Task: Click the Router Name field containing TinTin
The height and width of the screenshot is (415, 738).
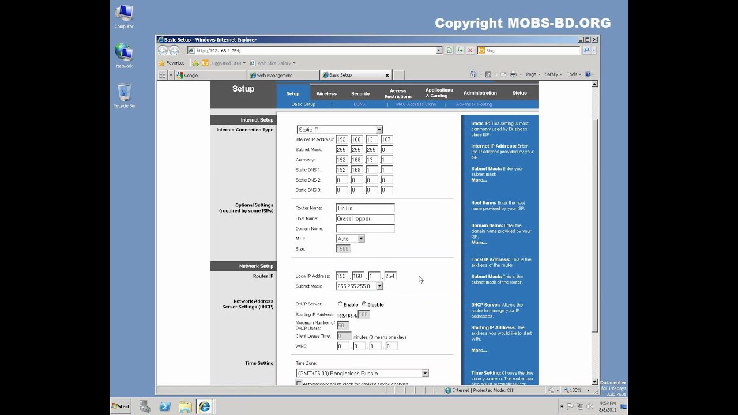Action: point(365,208)
